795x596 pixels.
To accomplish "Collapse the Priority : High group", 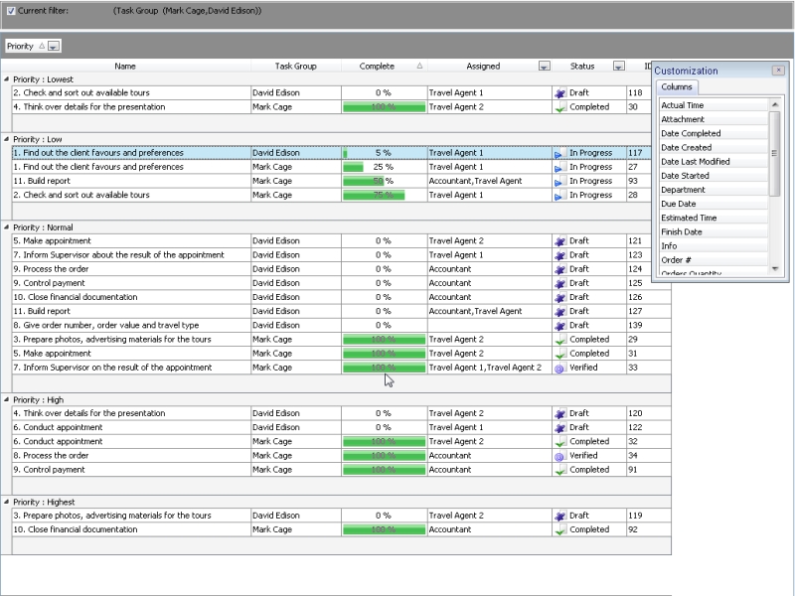I will coord(6,399).
